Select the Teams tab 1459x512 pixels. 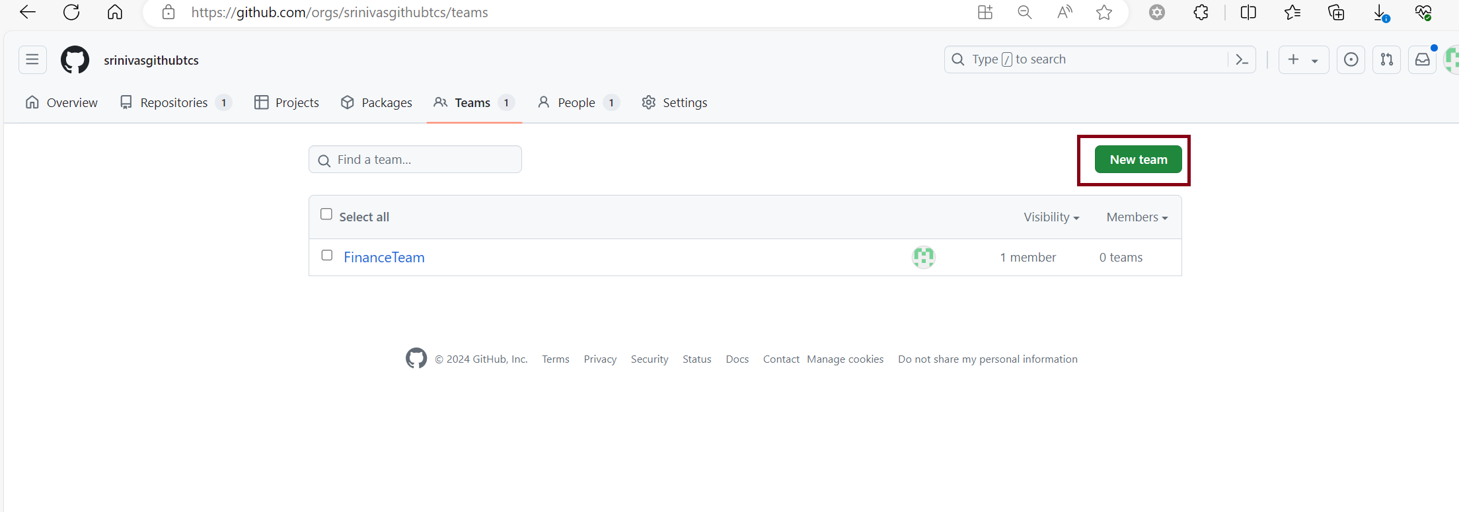pyautogui.click(x=474, y=102)
